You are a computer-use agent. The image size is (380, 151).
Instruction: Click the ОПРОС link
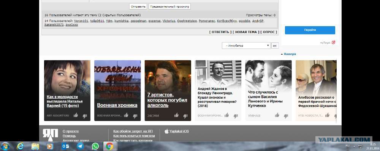tap(269, 32)
